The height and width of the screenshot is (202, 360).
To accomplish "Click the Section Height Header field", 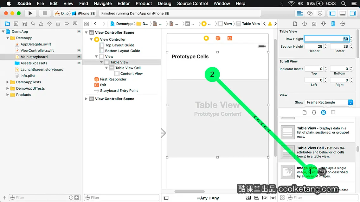I will tap(314, 46).
